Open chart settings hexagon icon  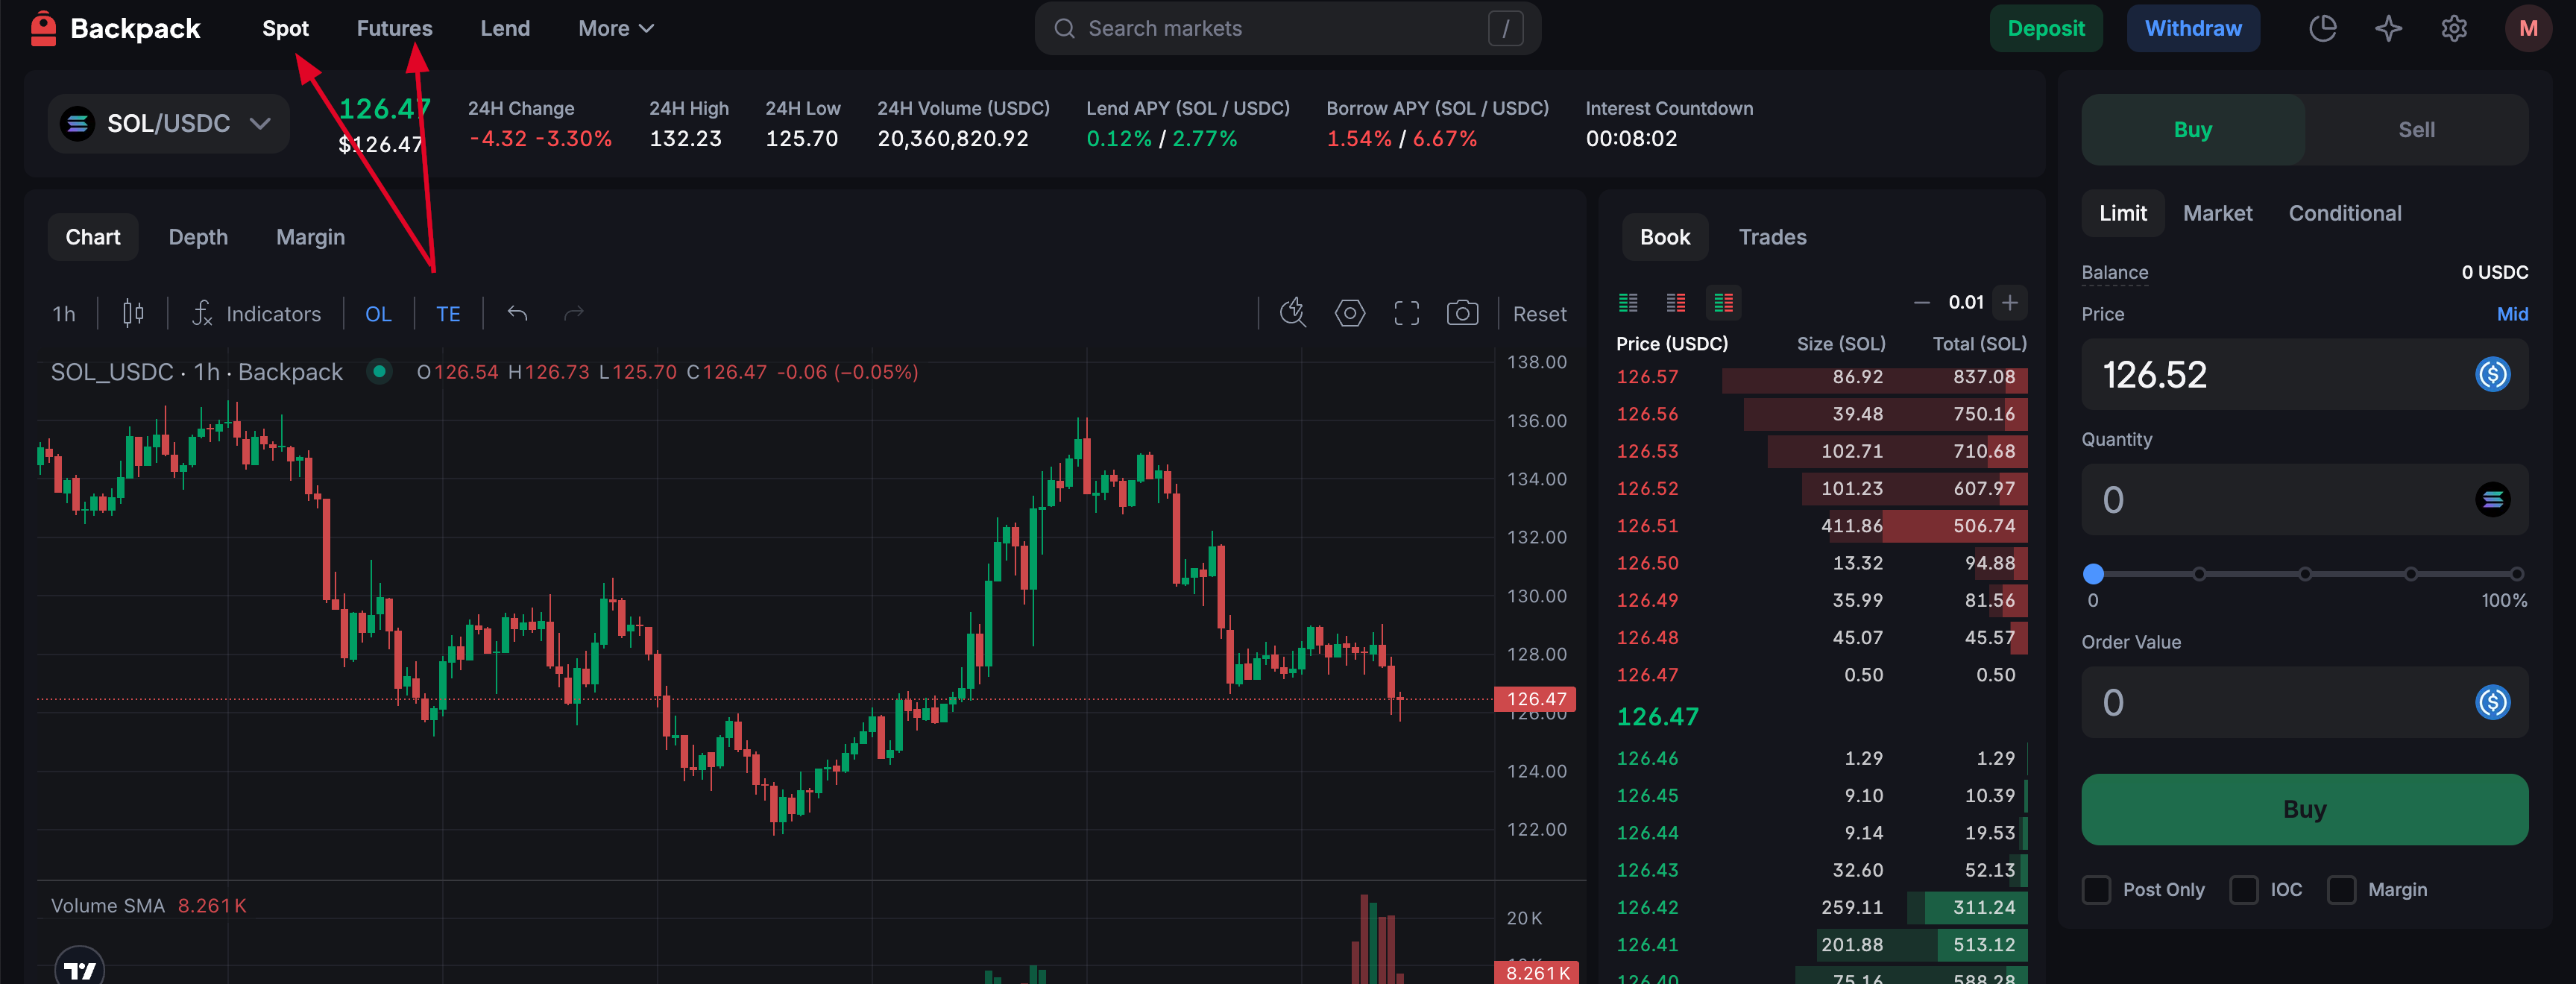pos(1349,313)
